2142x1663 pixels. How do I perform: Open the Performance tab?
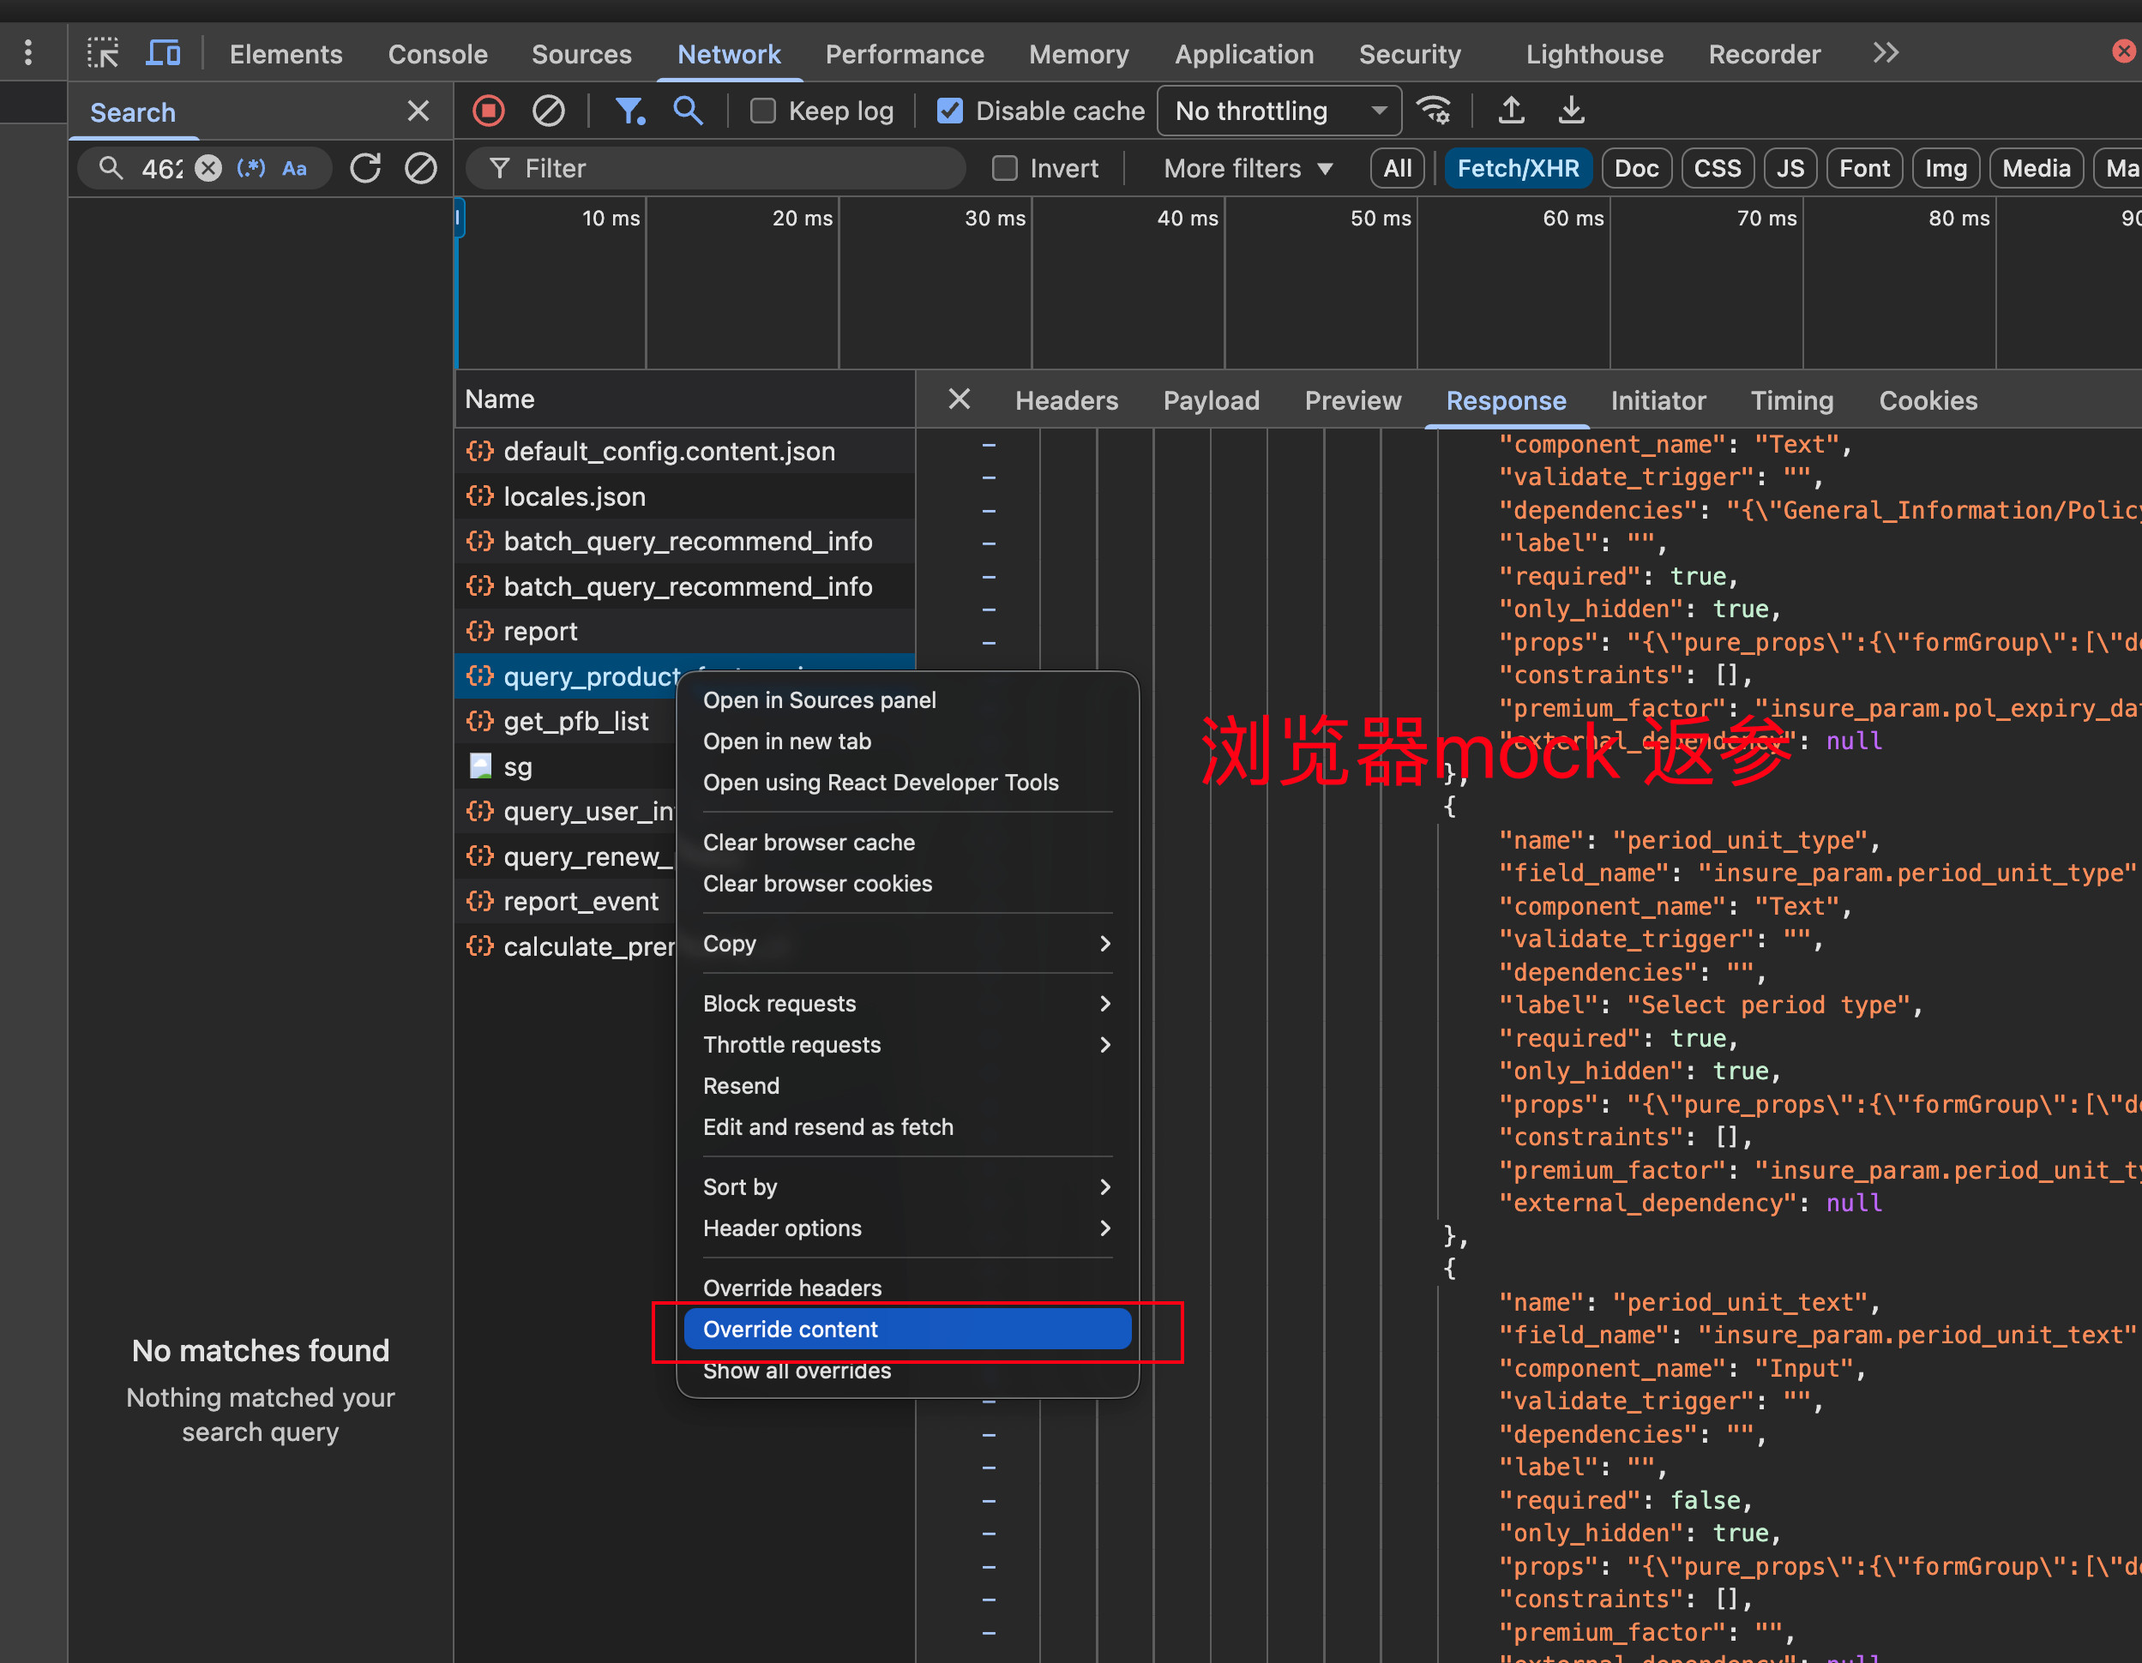pyautogui.click(x=905, y=54)
